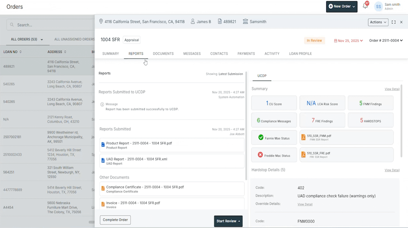Switch to the Documents tab
Viewport: 408px width, 228px height.
[163, 54]
